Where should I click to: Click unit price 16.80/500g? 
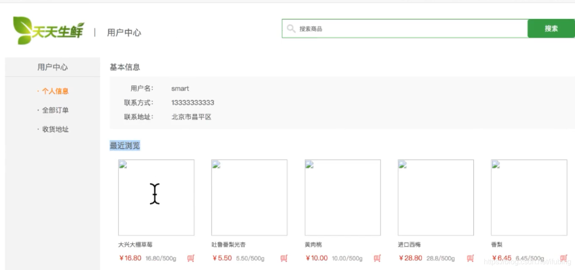tap(161, 259)
